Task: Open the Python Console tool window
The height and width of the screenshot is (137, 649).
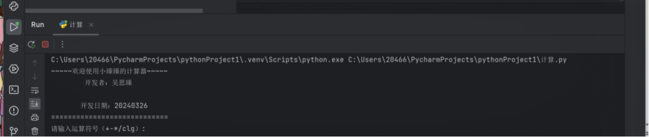Action: point(14,6)
